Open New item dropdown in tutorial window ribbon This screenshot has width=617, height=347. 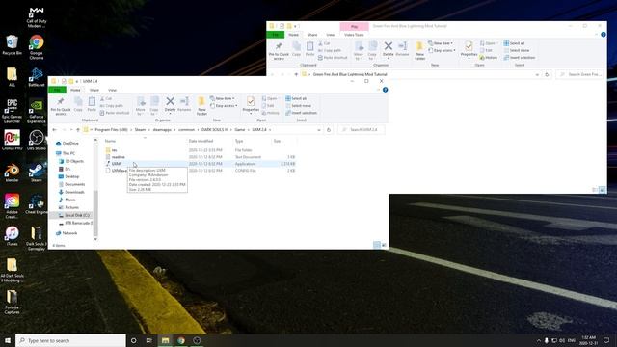[441, 43]
